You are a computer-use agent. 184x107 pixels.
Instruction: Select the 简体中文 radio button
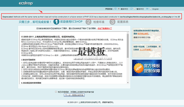(x=119, y=9)
